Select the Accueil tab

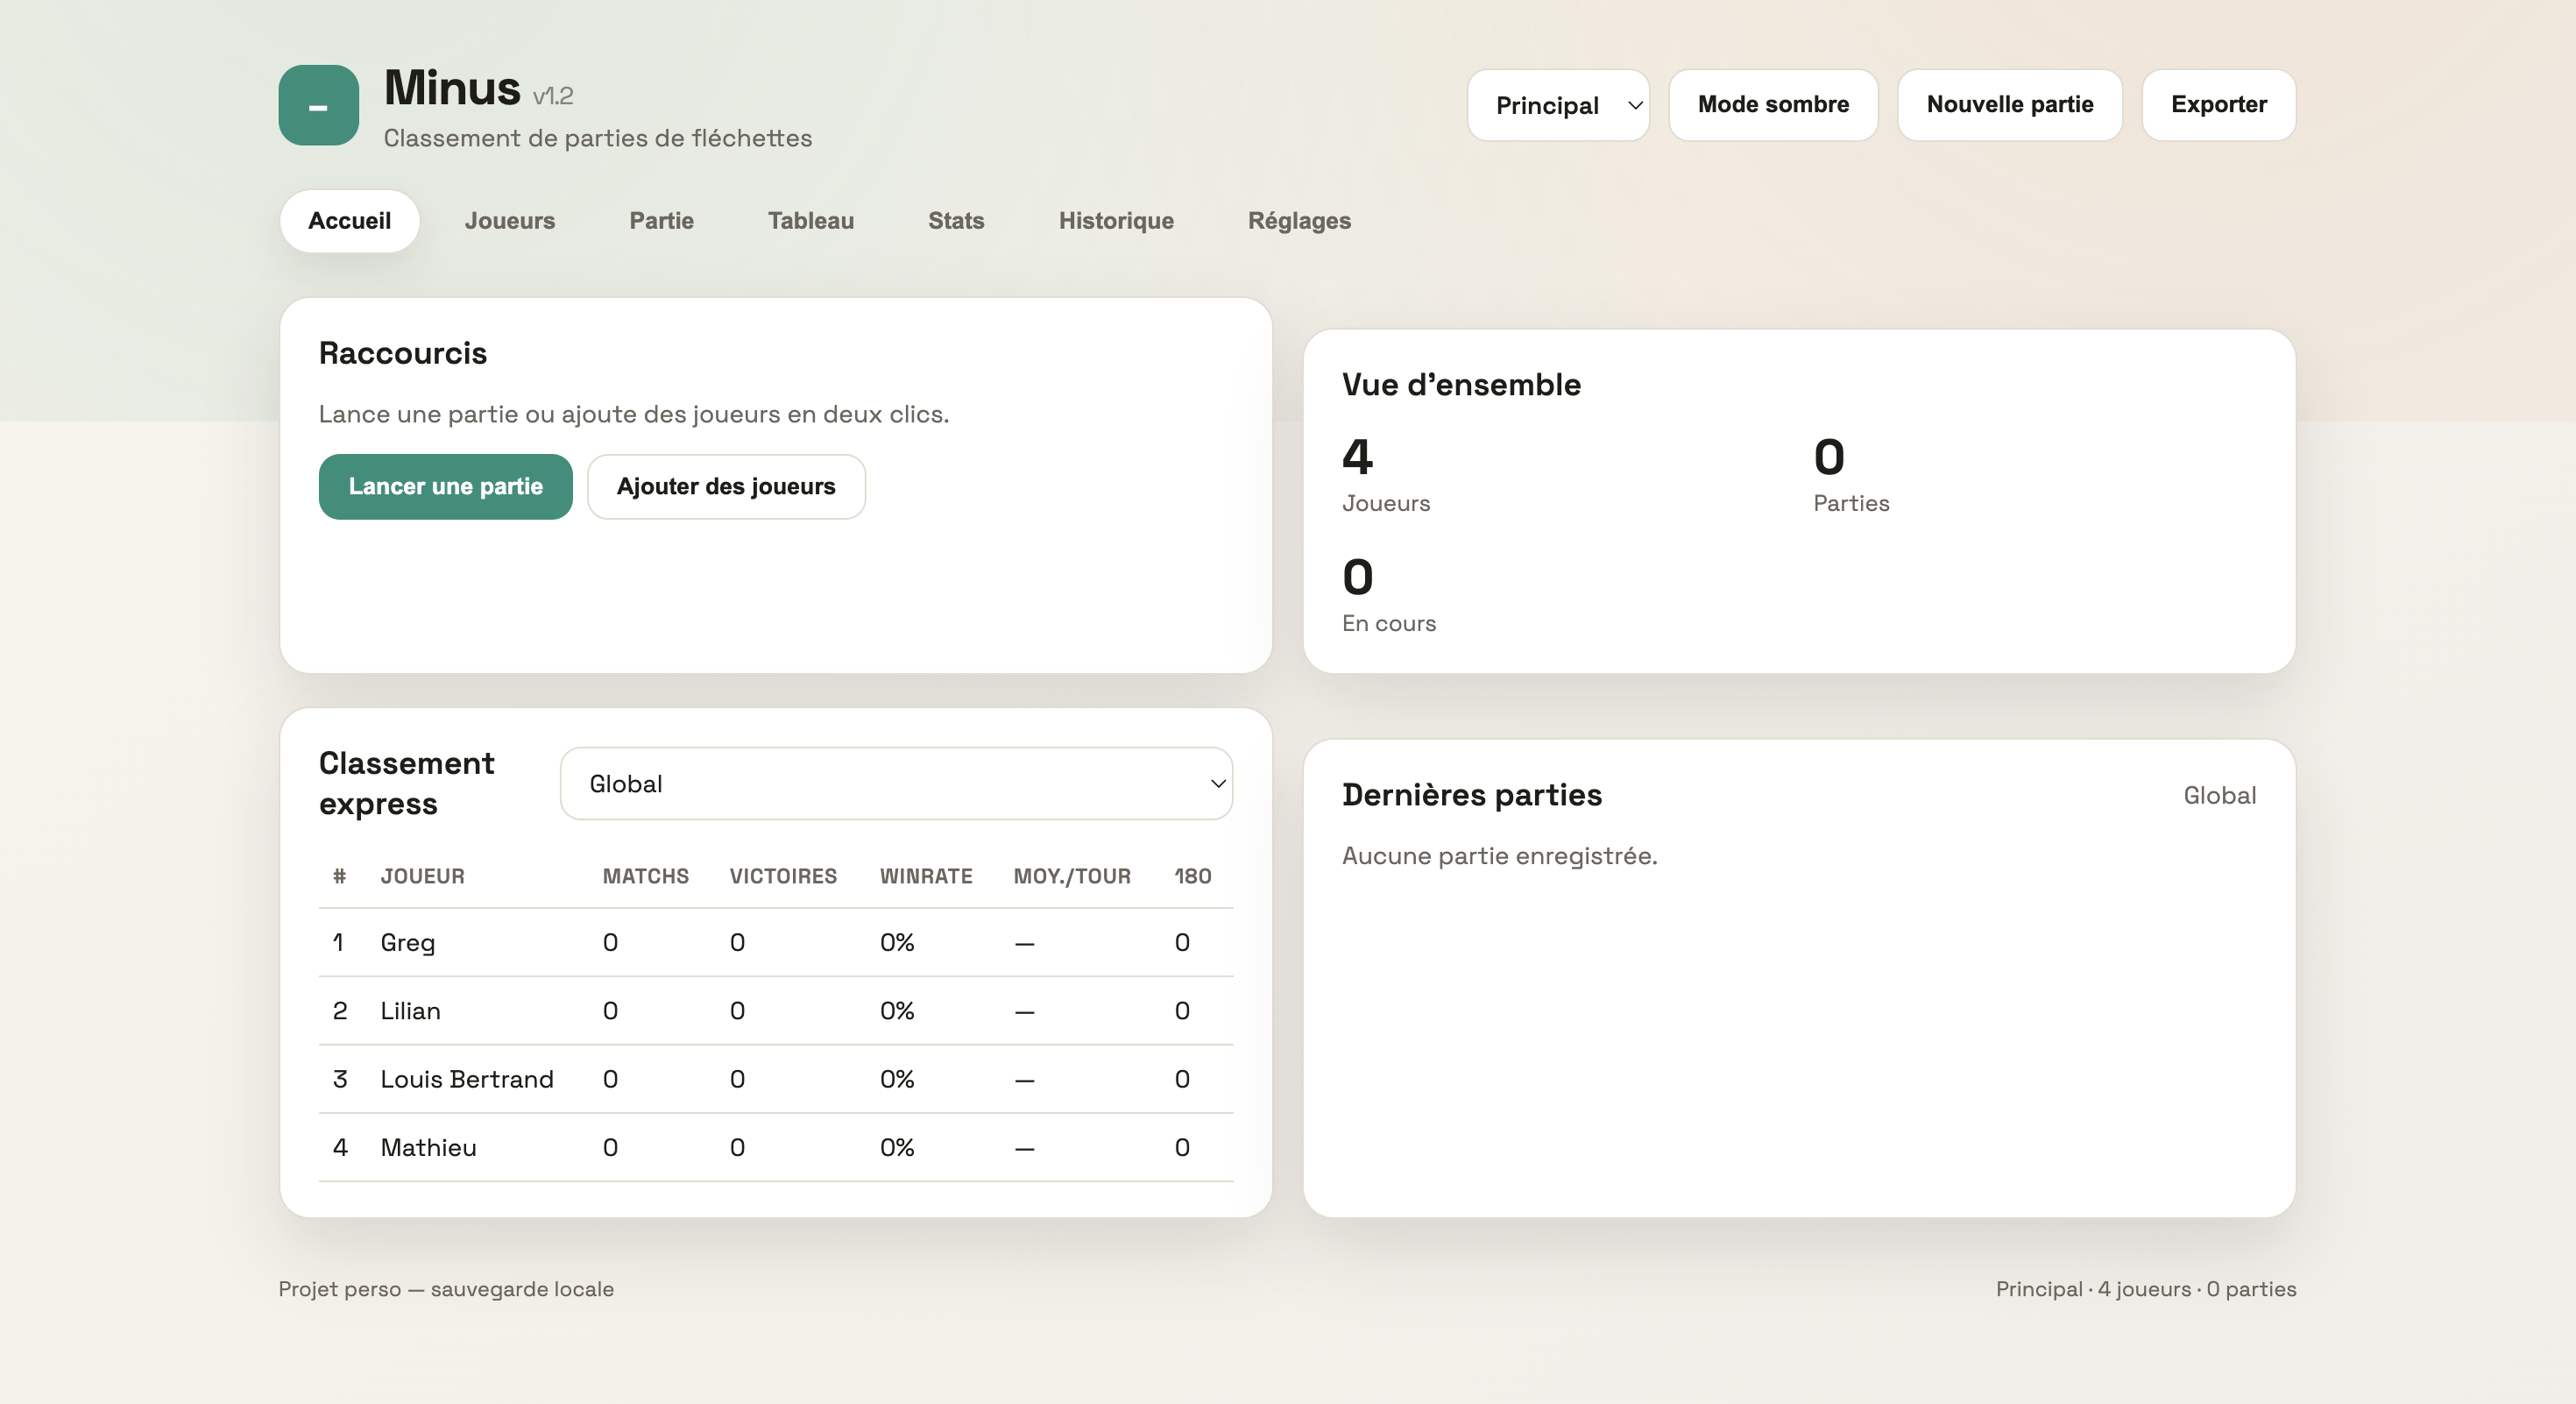tap(349, 221)
